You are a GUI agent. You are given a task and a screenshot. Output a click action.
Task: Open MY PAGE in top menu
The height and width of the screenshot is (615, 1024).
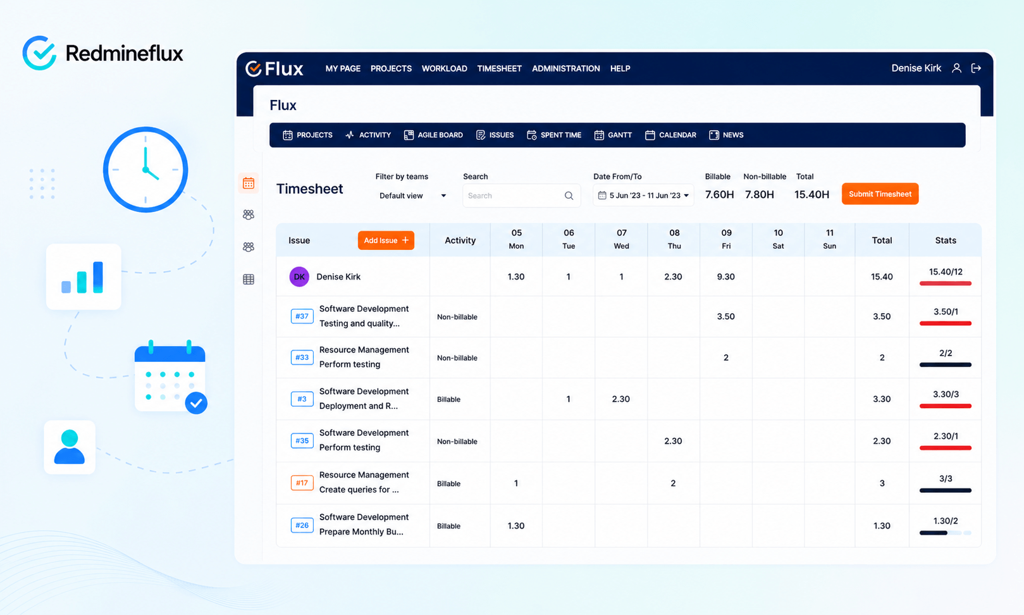point(343,68)
